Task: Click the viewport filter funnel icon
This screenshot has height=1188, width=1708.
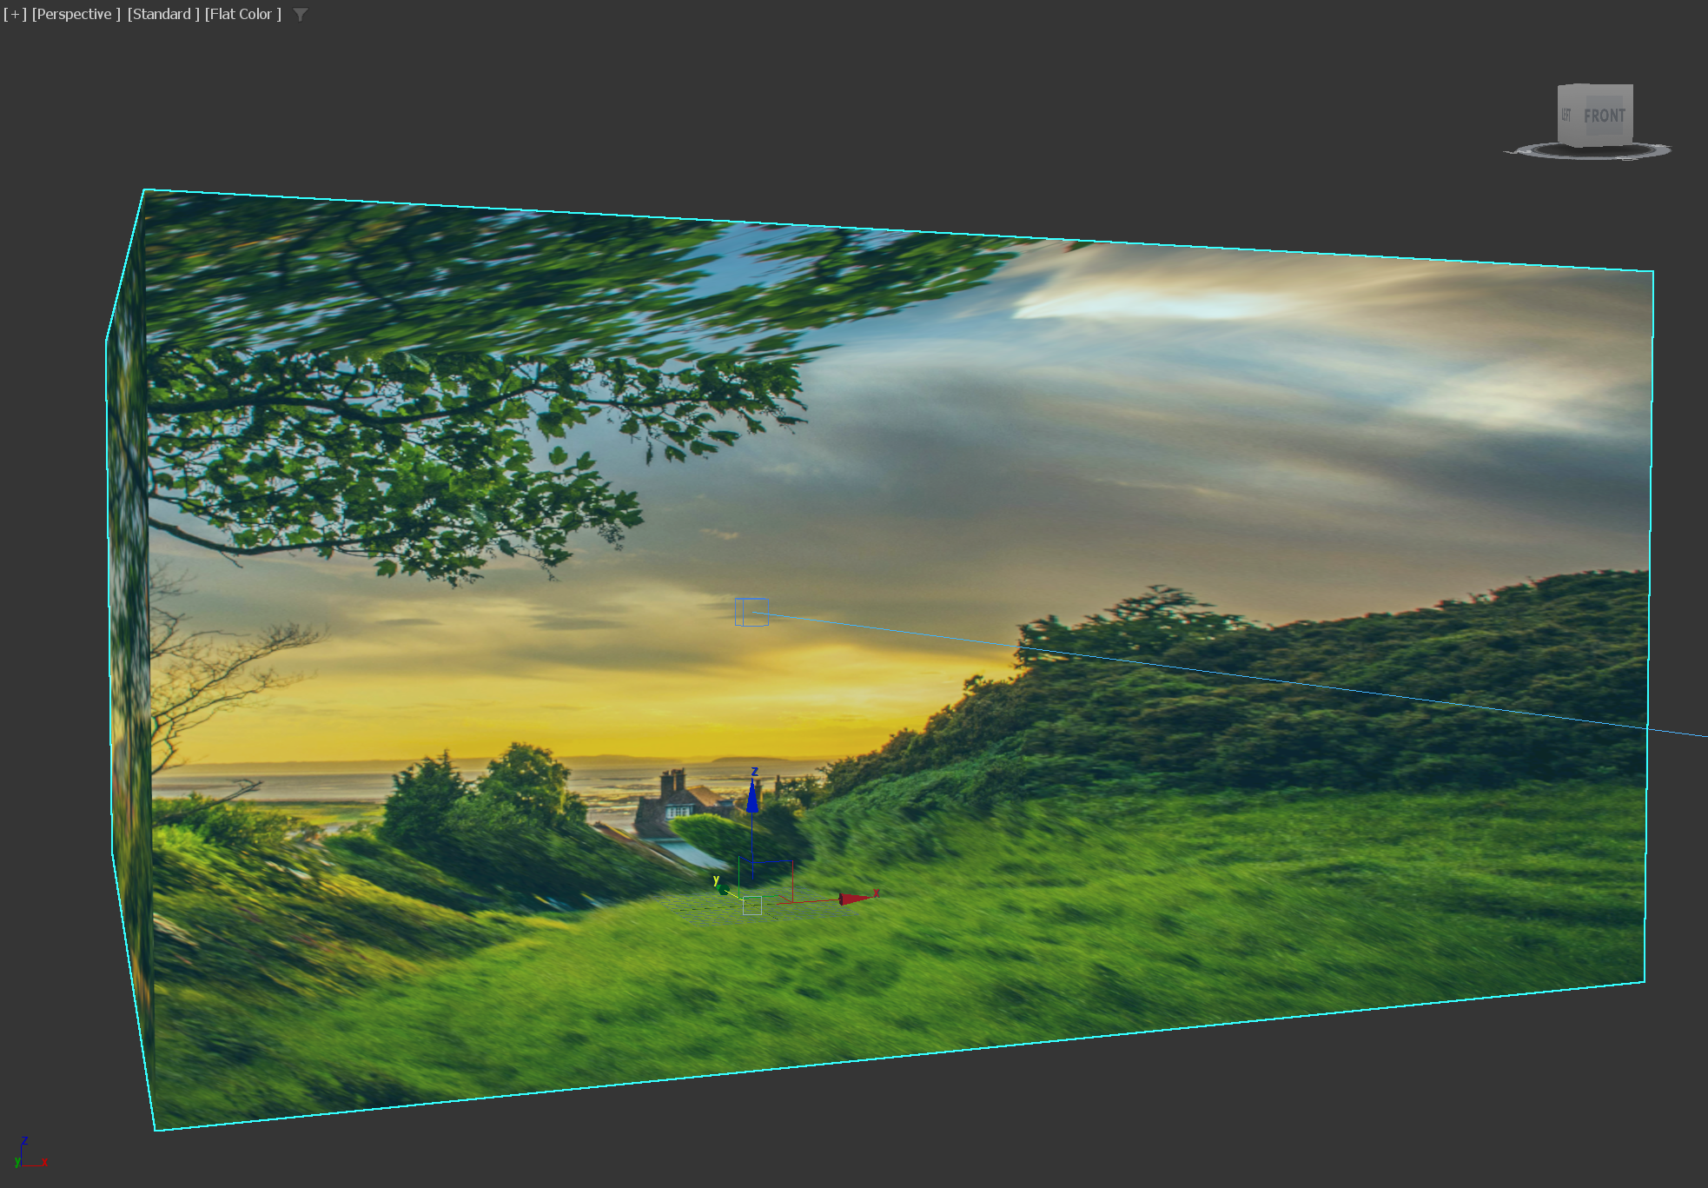Action: point(301,15)
